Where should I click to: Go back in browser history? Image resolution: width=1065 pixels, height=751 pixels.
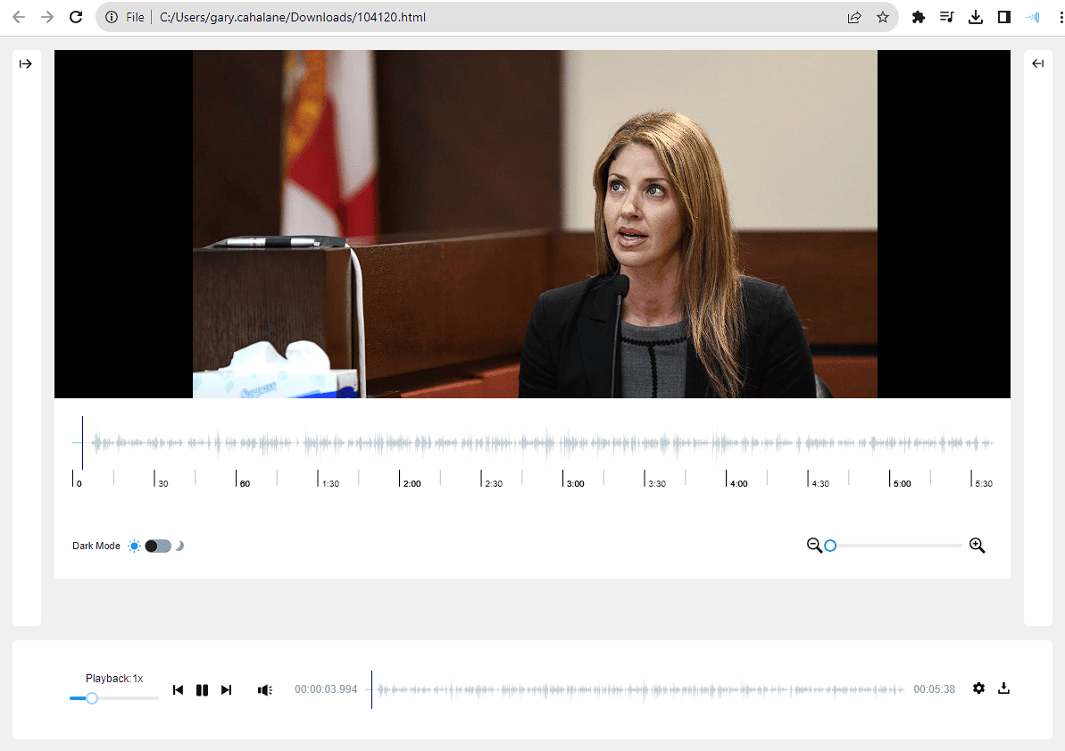pos(19,17)
